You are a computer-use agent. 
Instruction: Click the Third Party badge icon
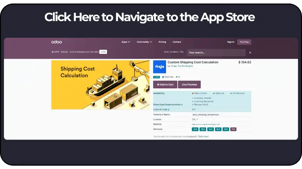163,77
